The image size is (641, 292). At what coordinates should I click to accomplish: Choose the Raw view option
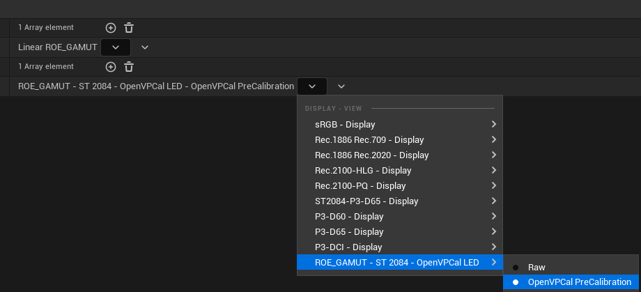[x=571, y=268]
